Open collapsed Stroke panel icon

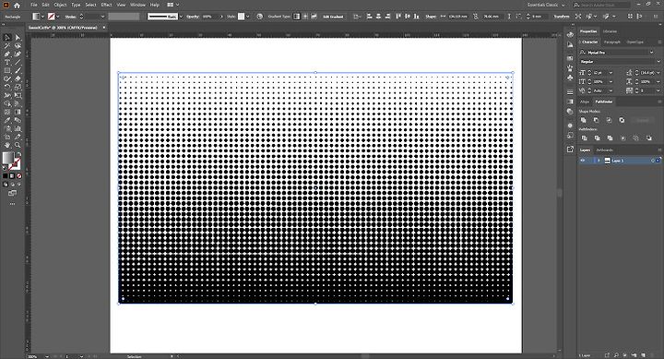click(570, 92)
